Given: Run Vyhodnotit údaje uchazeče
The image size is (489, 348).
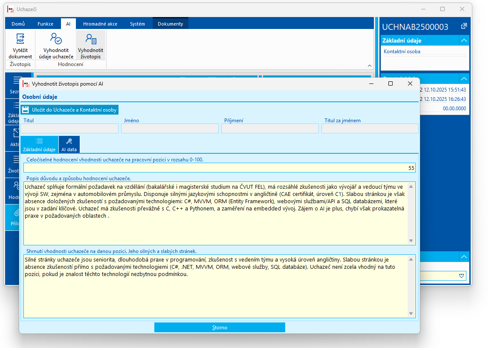Looking at the screenshot, I should point(56,46).
